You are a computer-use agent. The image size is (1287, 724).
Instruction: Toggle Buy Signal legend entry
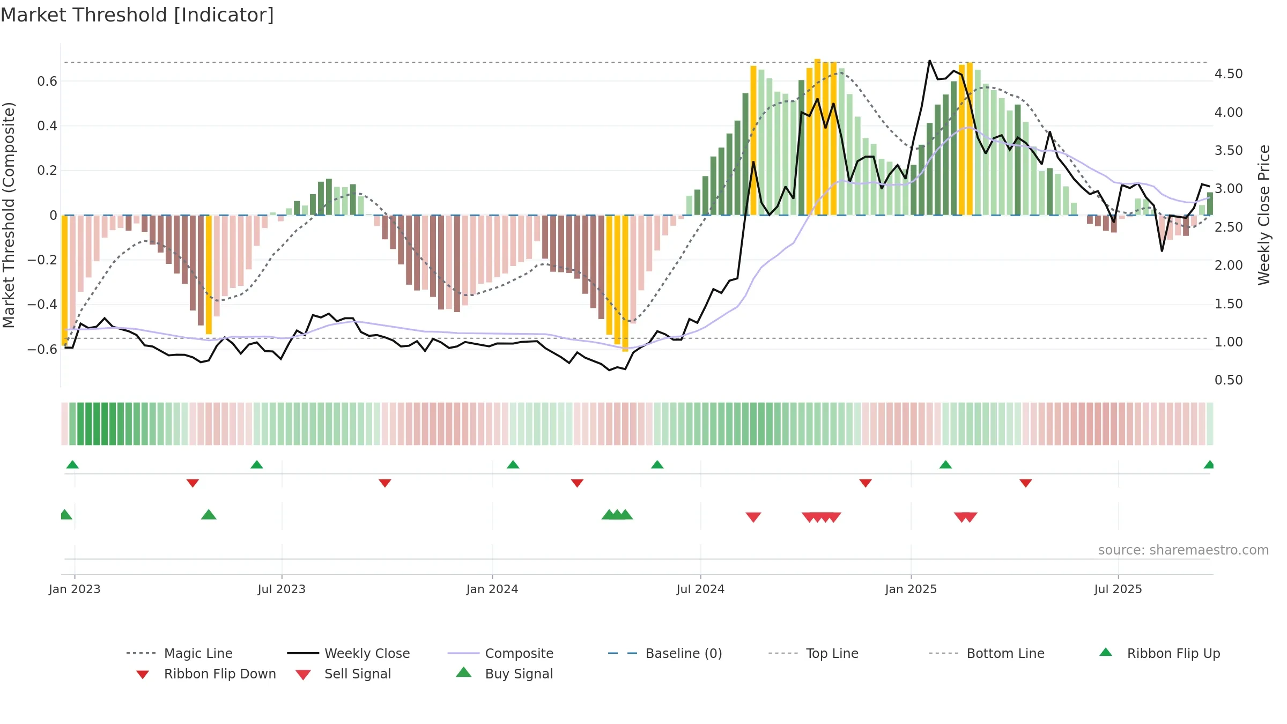[x=504, y=674]
